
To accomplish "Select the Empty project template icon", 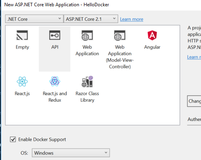I will point(22,35).
